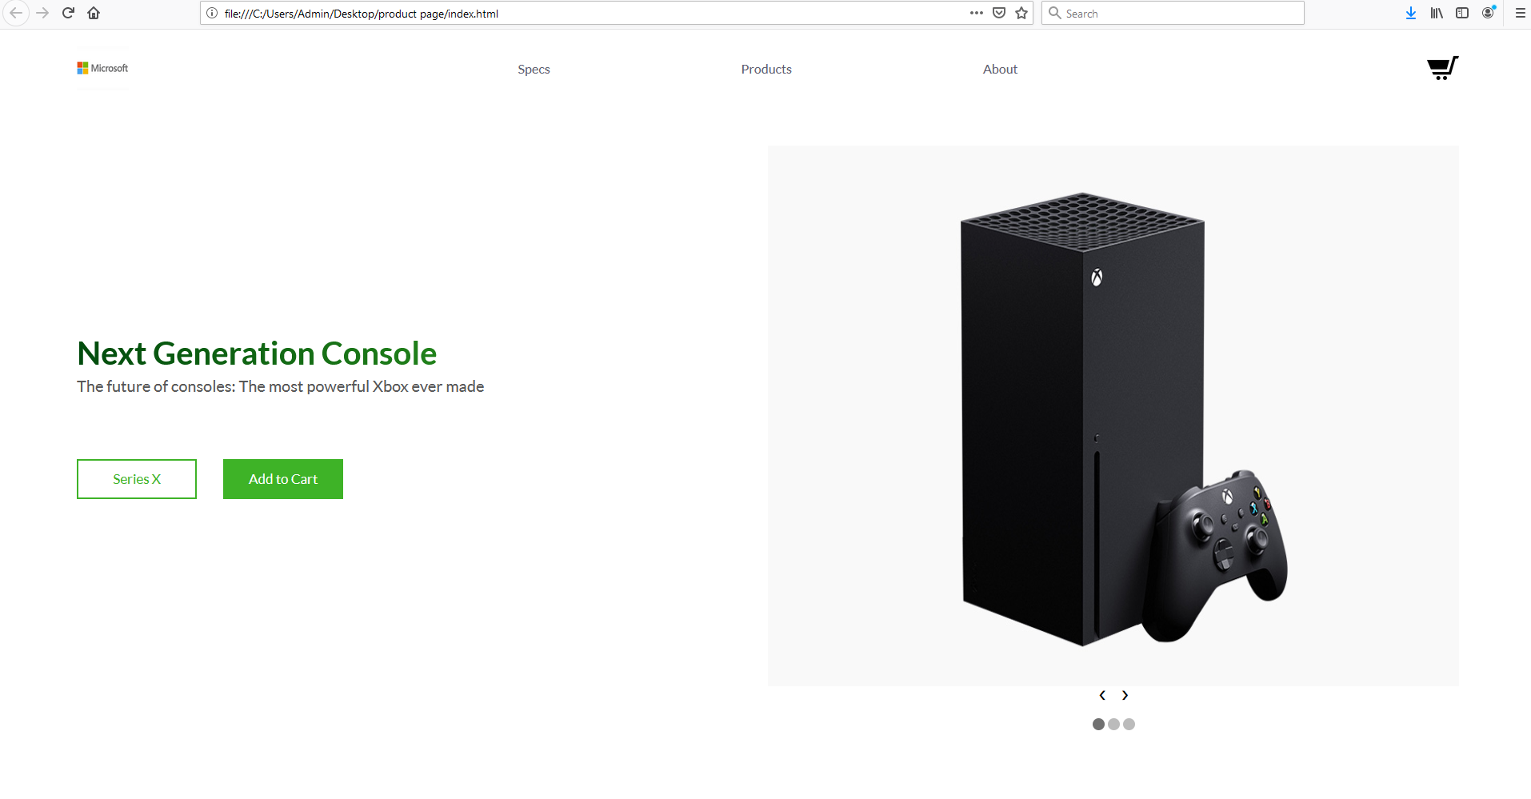The height and width of the screenshot is (799, 1531).
Task: Open the Products navigation link
Action: (766, 69)
